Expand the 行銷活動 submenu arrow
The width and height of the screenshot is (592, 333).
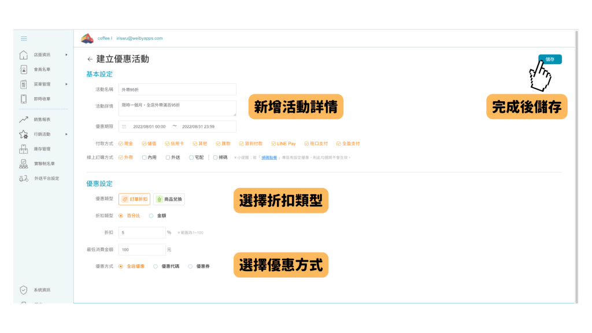click(x=66, y=134)
